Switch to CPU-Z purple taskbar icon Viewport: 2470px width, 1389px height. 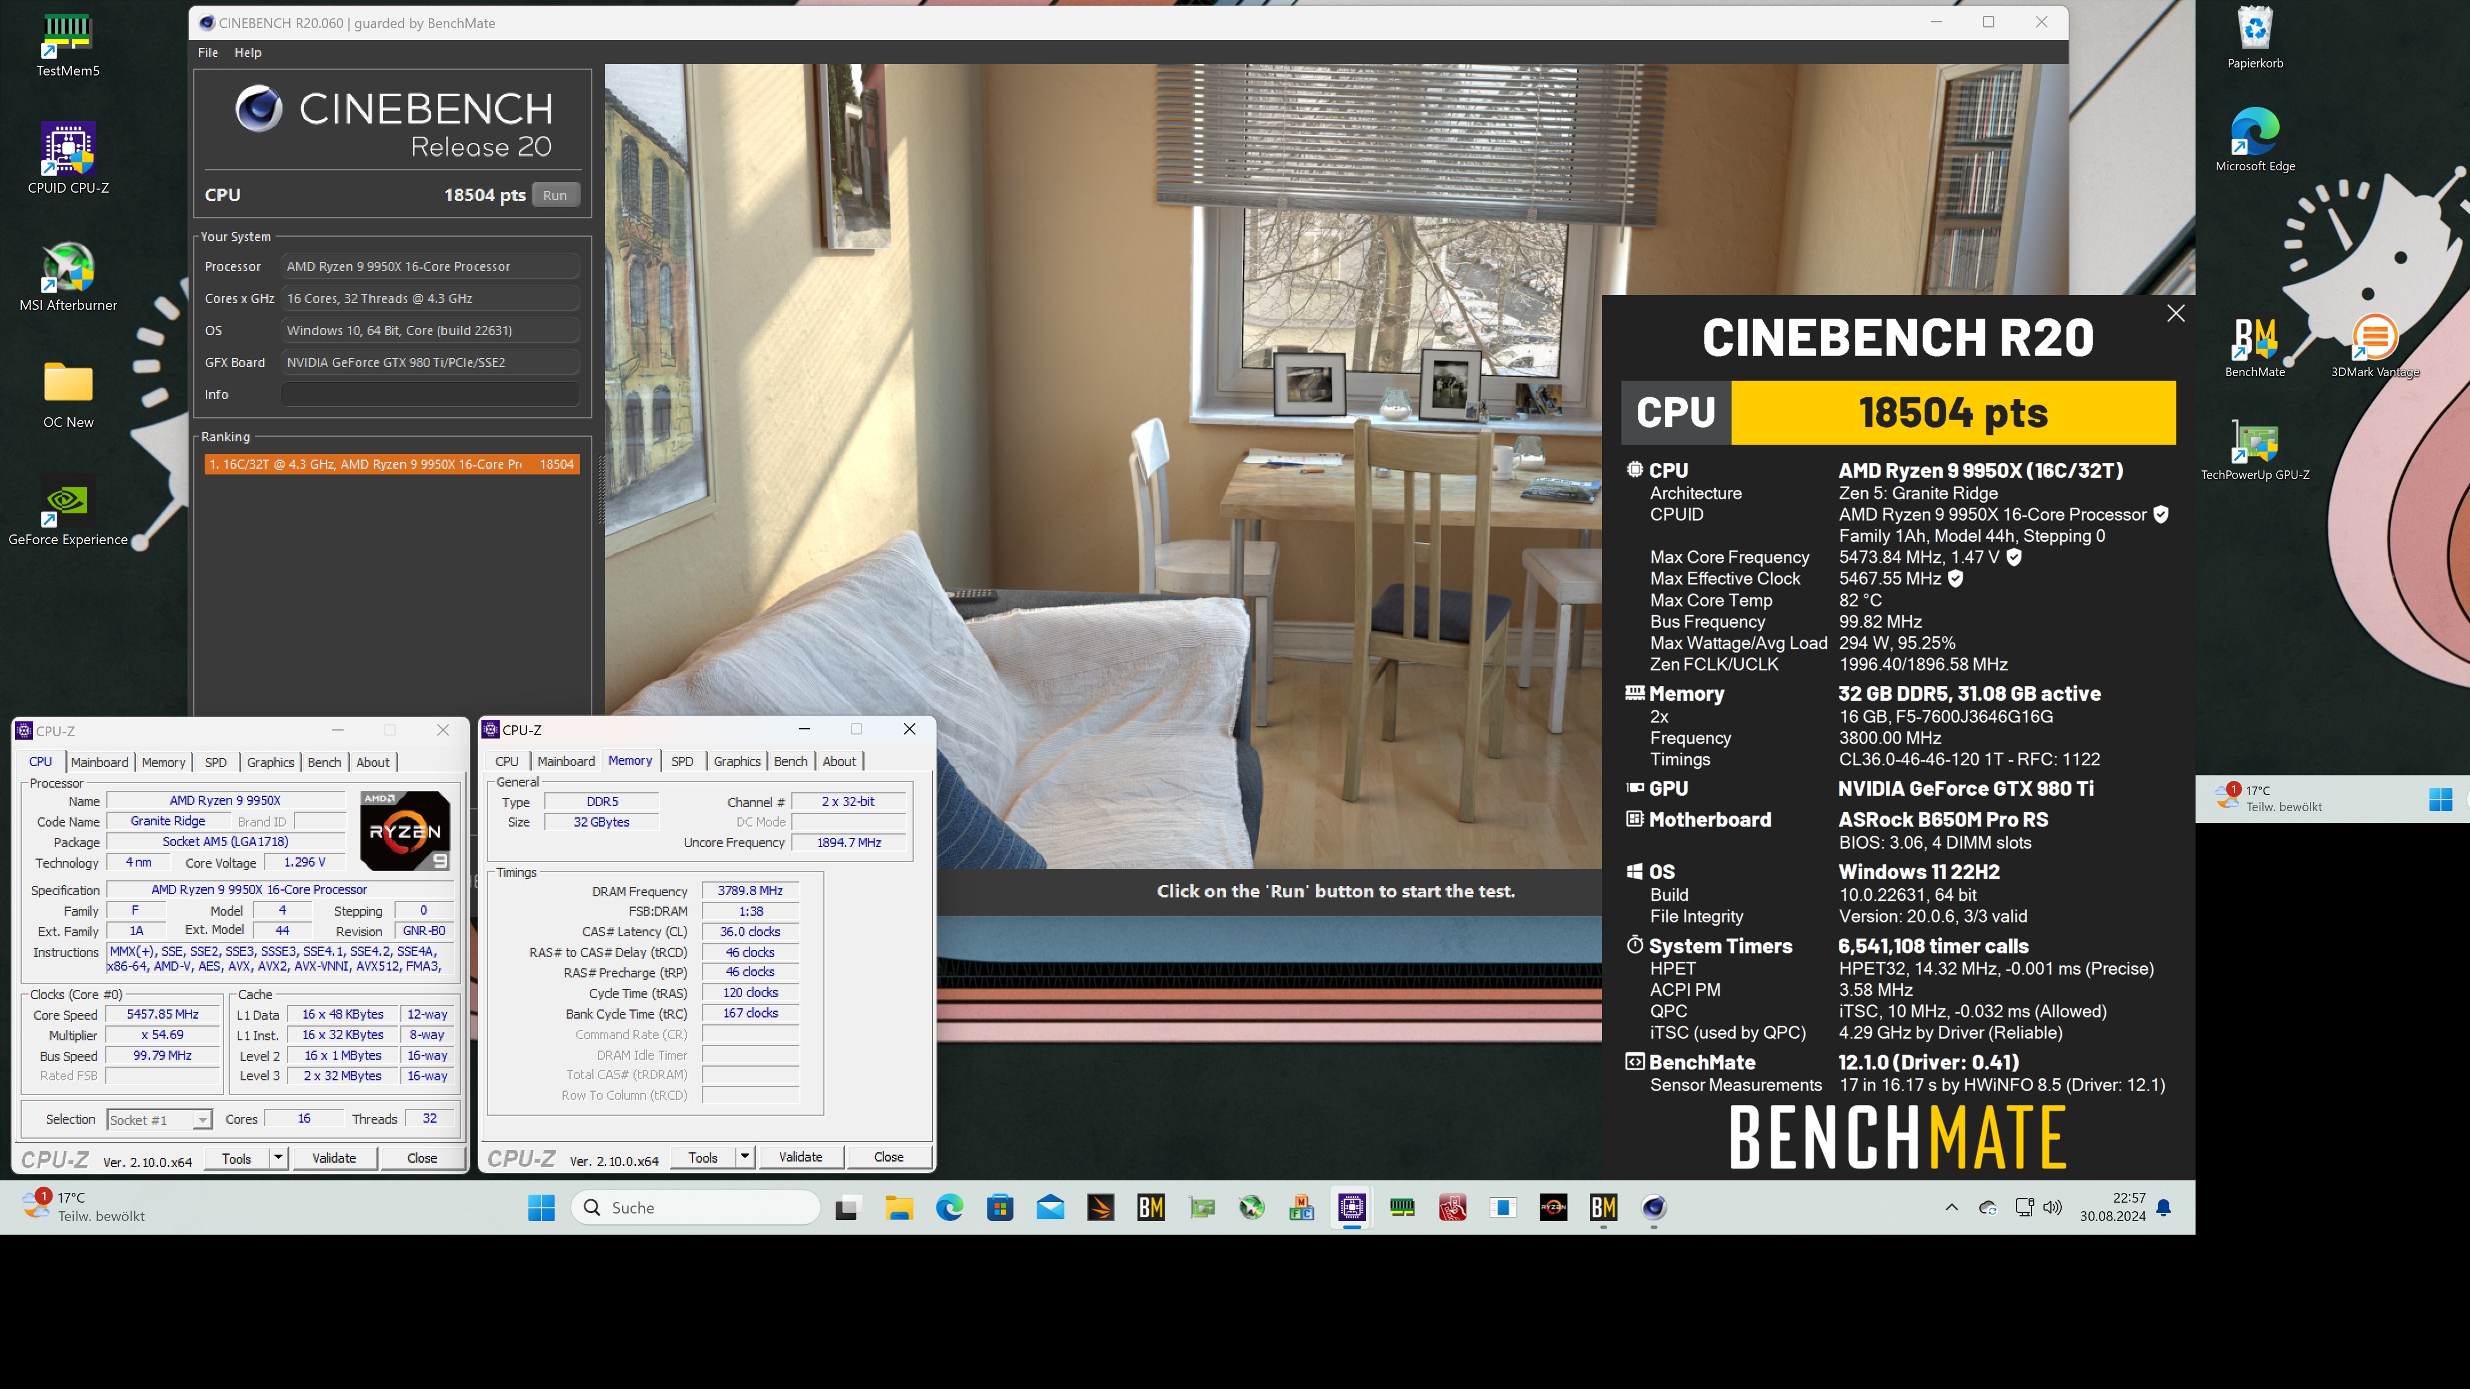(1352, 1207)
